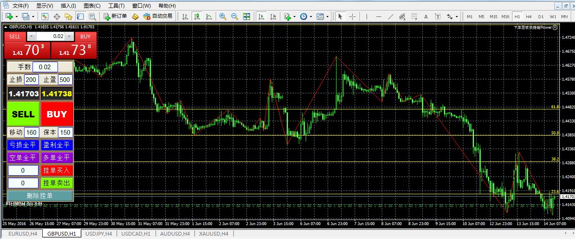This screenshot has height=239, width=575.
Task: Tile chart windows icon
Action: 246,16
